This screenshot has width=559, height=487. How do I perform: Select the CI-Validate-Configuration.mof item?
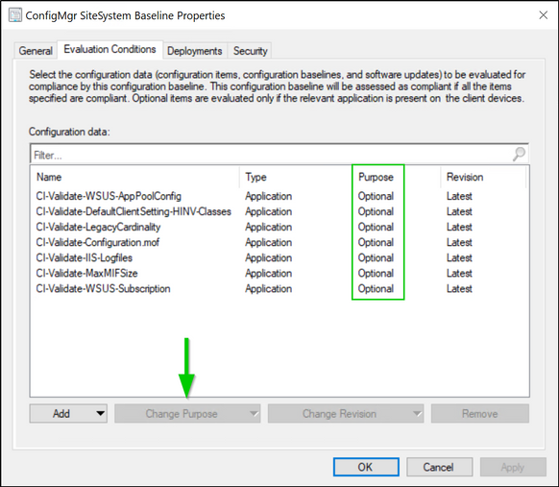[97, 242]
